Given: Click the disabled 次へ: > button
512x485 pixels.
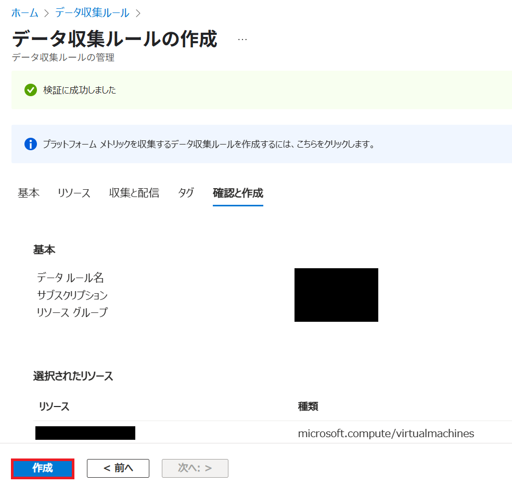Looking at the screenshot, I should click(x=195, y=468).
